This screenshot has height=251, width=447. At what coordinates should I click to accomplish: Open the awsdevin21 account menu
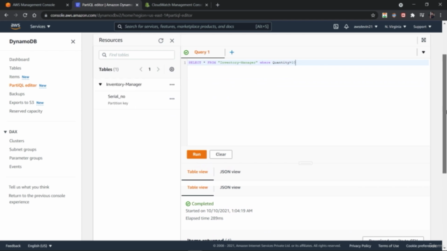point(365,26)
